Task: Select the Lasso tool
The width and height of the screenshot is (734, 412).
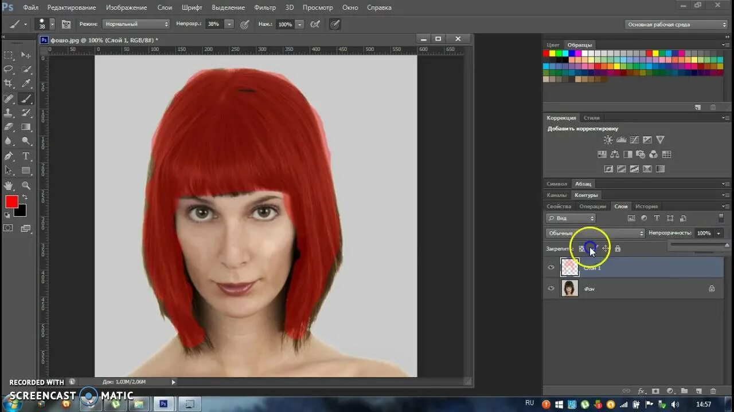Action: point(9,69)
